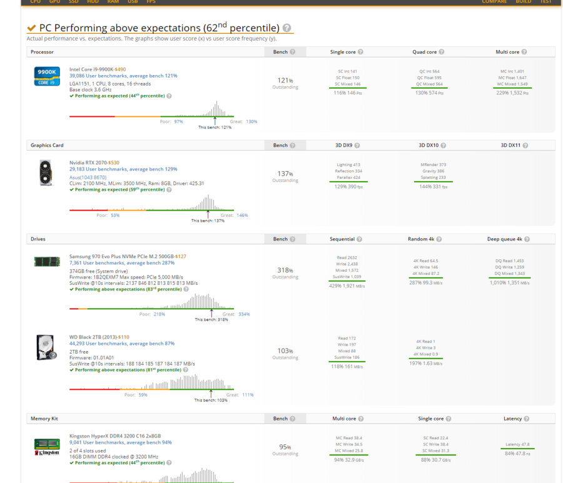Screen dimensions: 563x483
Task: Click the WD Black score distribution histogram
Action: (x=151, y=382)
